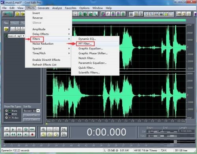This screenshot has width=197, height=154.
Task: Click the Open File folder icon in Files panel
Action: (6, 29)
